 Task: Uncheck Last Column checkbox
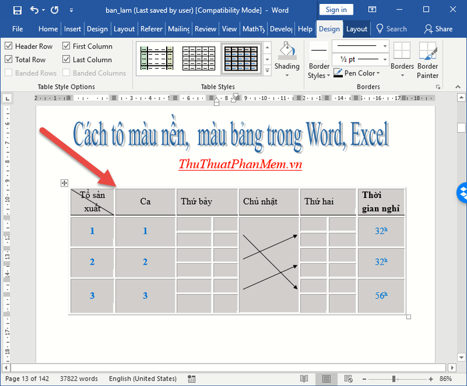66,59
